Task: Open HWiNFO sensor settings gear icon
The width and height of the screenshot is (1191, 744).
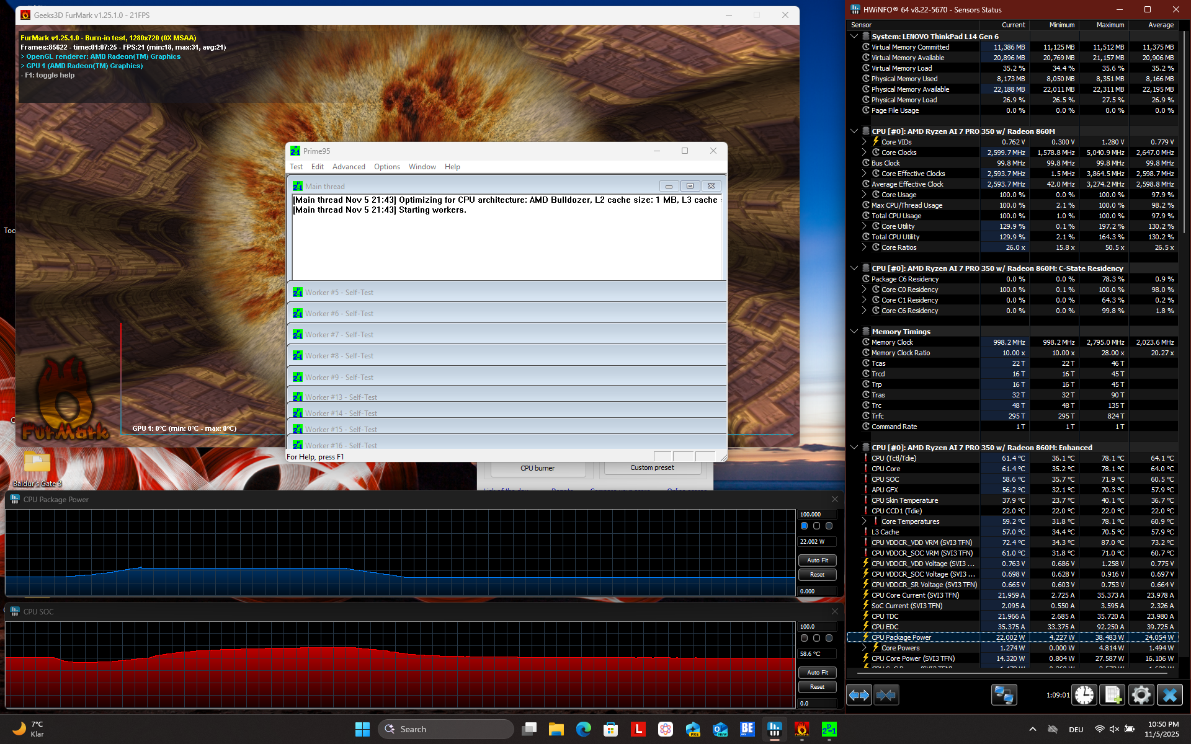Action: tap(1141, 695)
